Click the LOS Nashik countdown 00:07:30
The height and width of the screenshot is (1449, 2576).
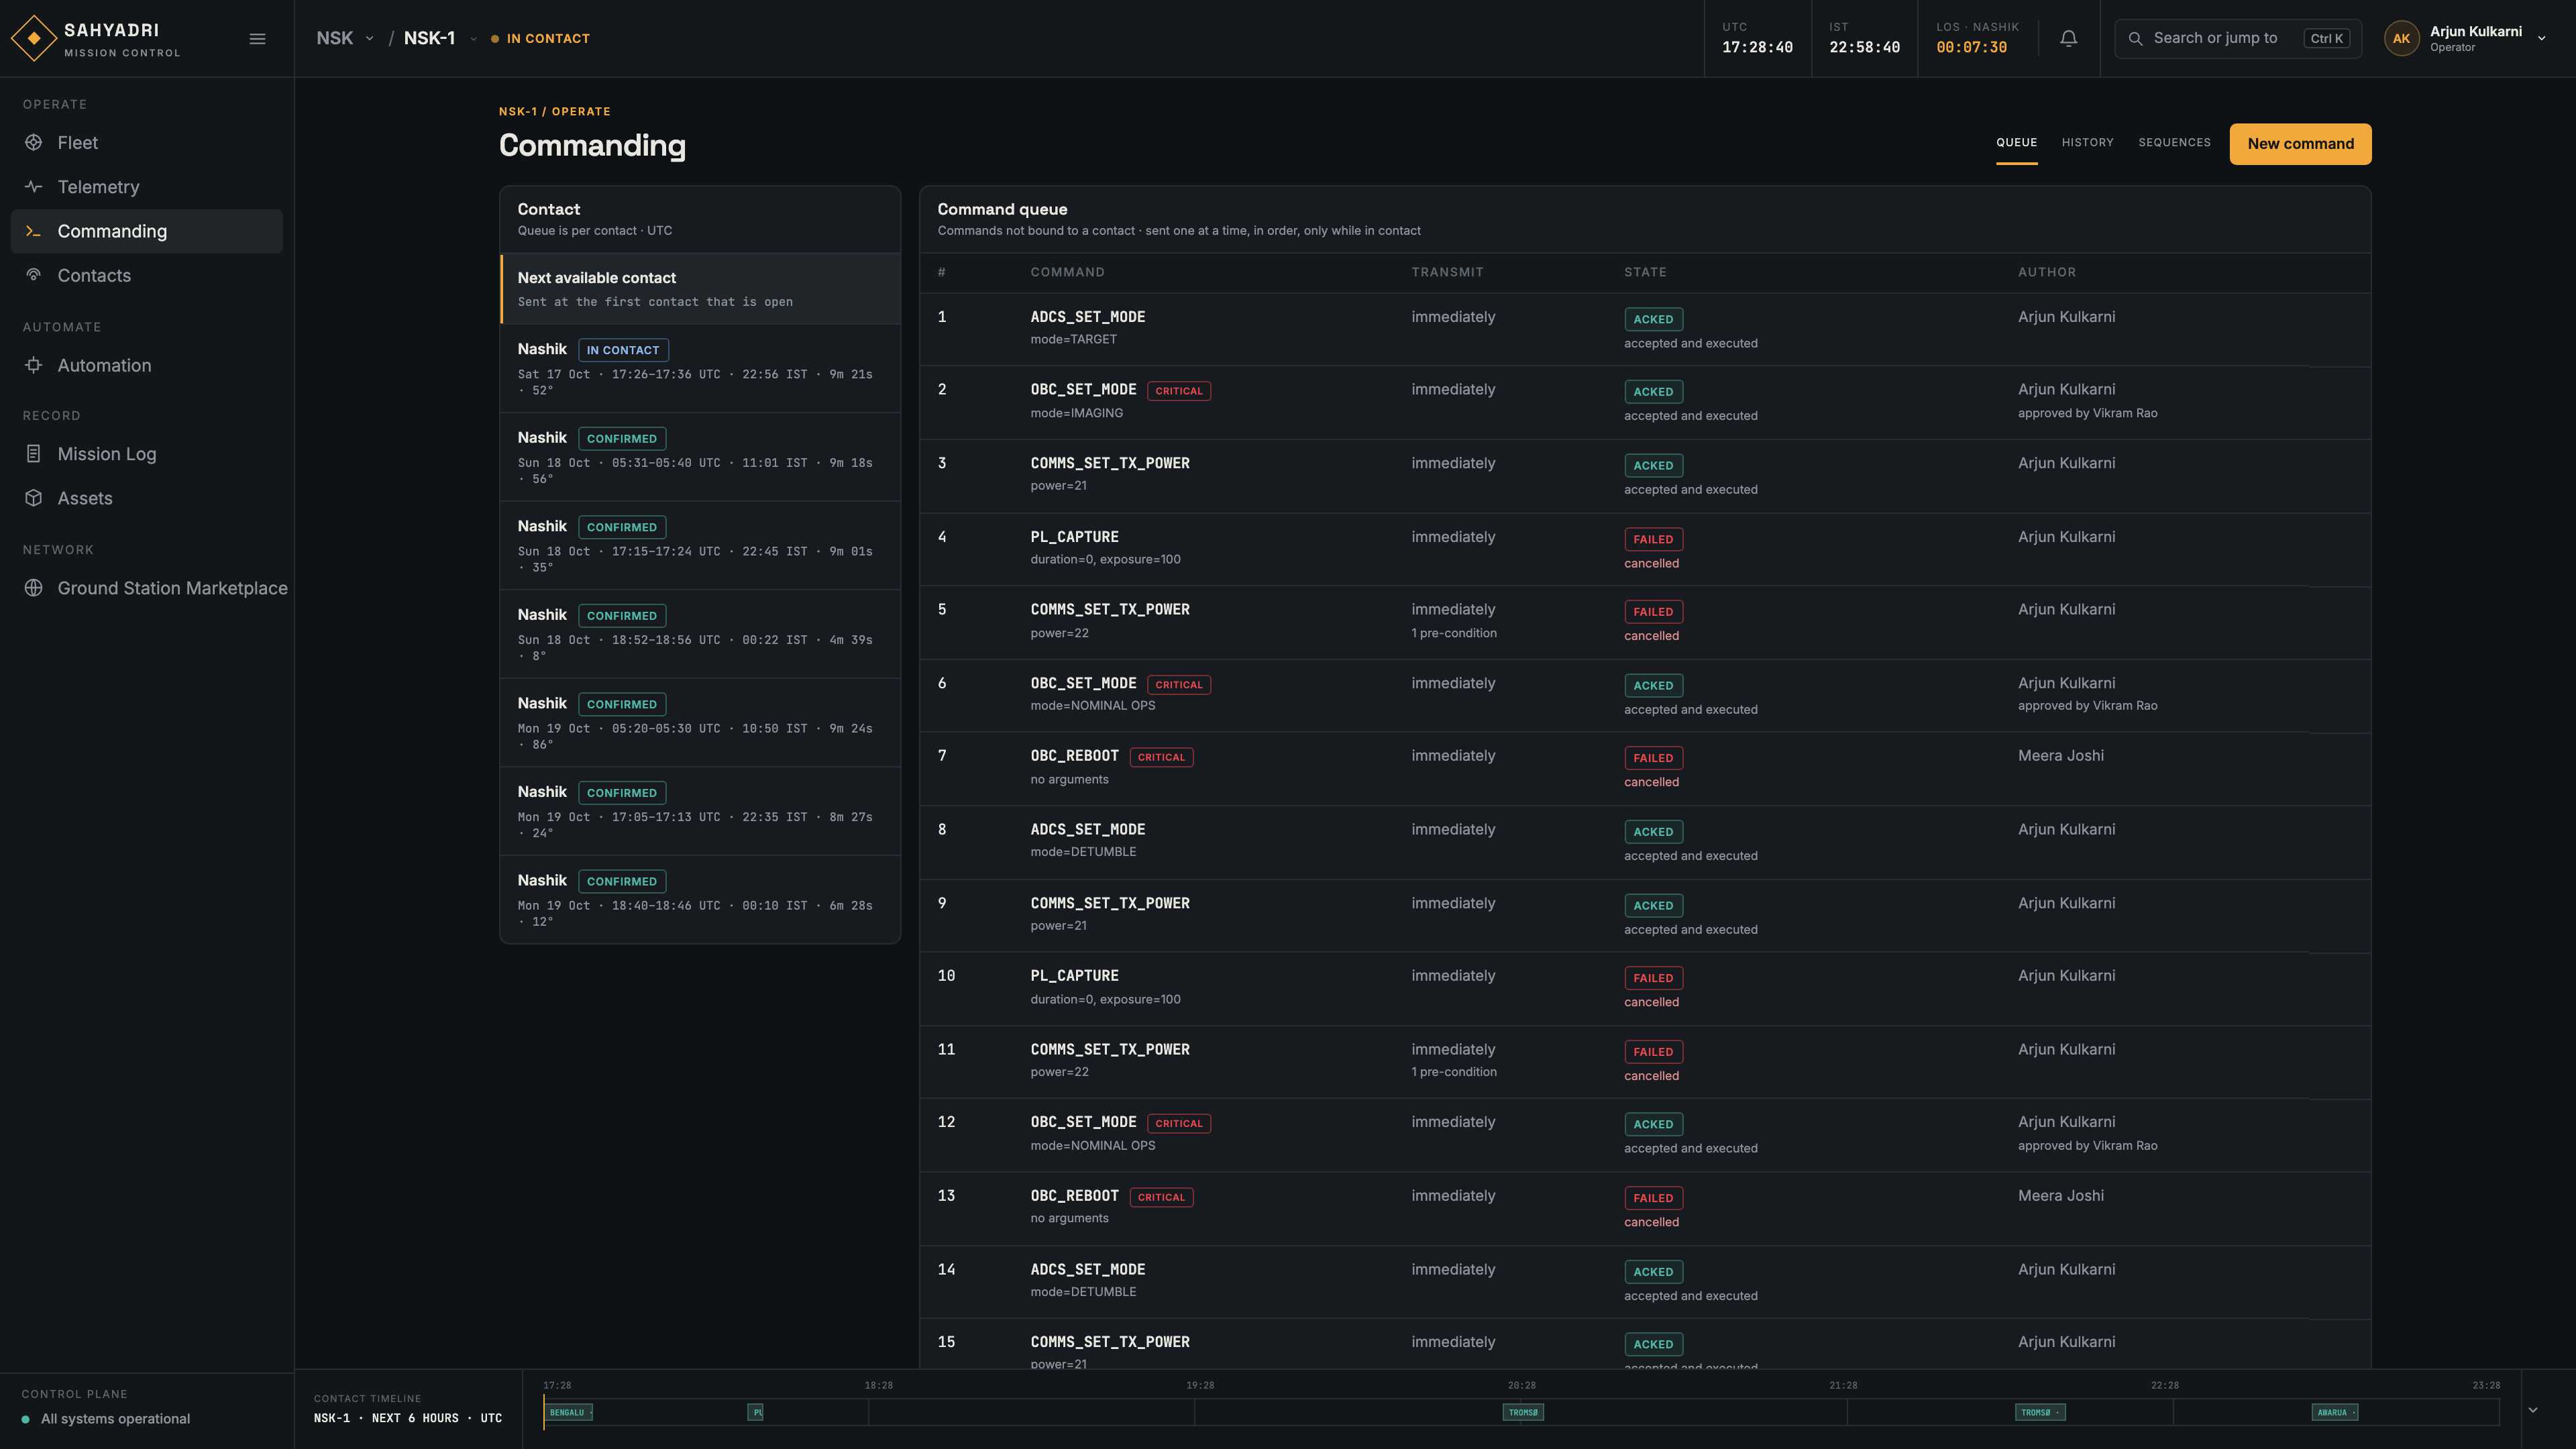(x=1971, y=47)
